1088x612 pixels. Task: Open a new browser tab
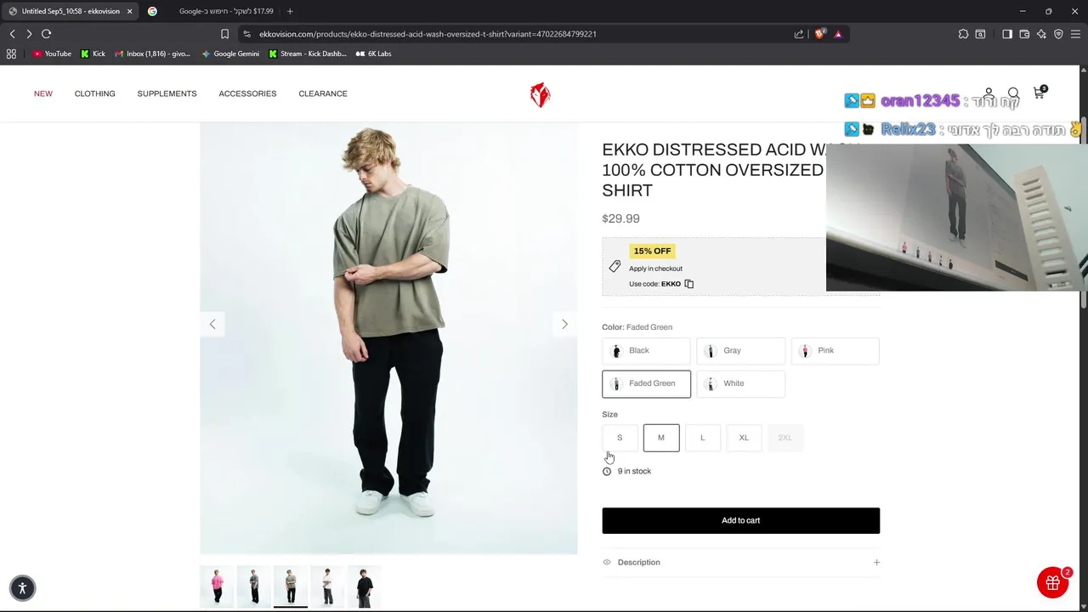coord(290,11)
